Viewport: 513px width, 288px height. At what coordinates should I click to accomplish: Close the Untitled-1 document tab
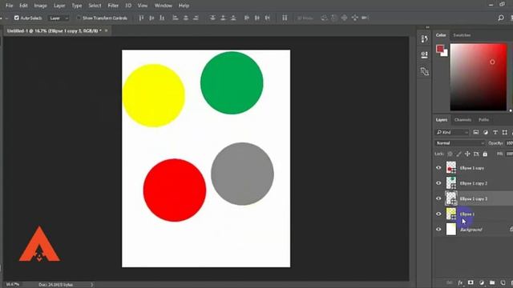point(107,30)
